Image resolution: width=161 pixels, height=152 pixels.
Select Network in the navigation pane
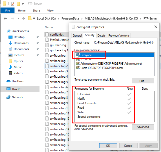coord(17,97)
